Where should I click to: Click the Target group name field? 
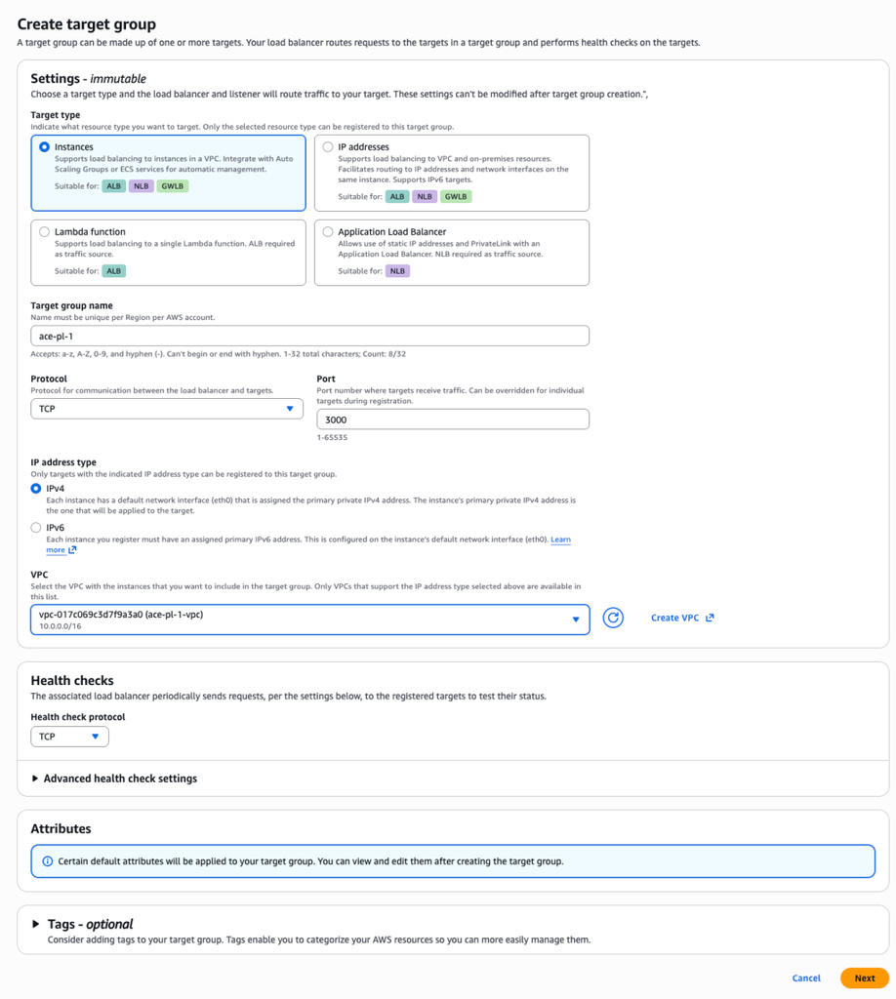click(x=309, y=335)
